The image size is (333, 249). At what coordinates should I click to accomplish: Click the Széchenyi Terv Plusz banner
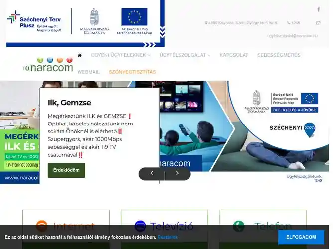(x=85, y=23)
